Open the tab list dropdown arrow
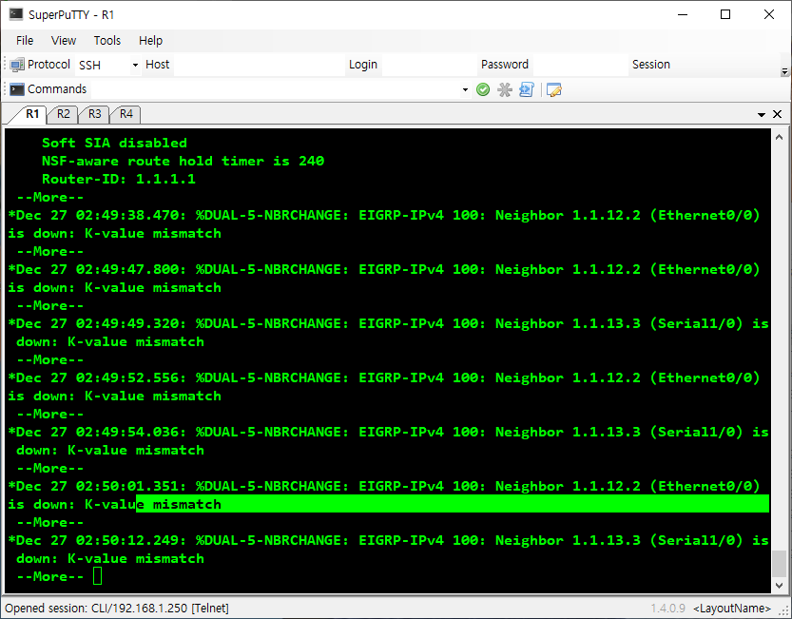Image resolution: width=792 pixels, height=619 pixels. [762, 115]
